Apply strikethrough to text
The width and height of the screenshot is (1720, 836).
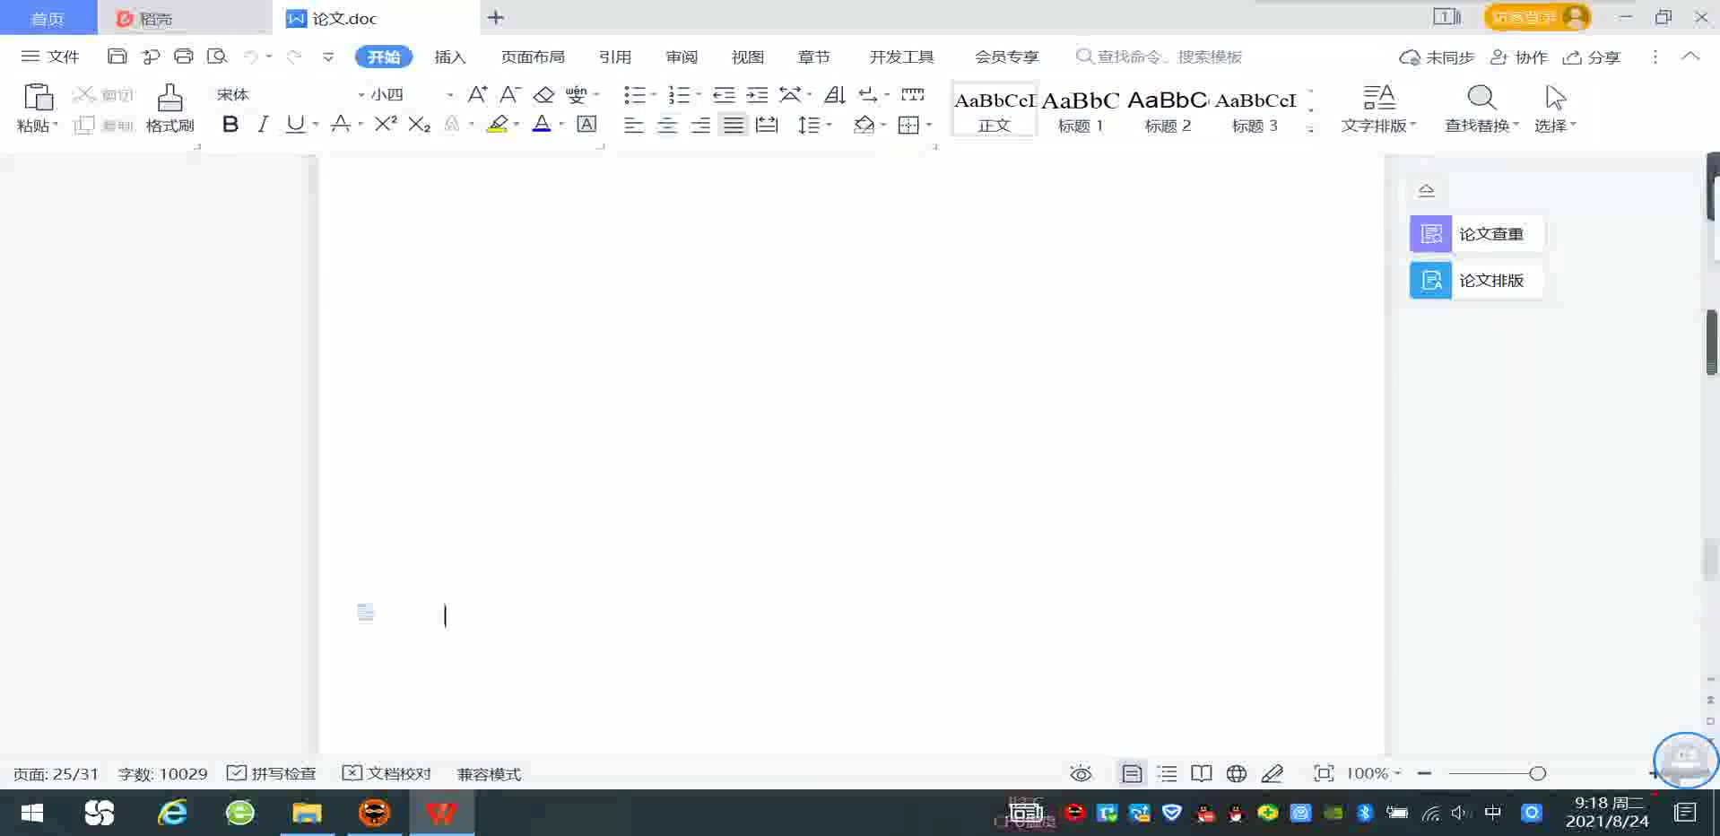[341, 125]
